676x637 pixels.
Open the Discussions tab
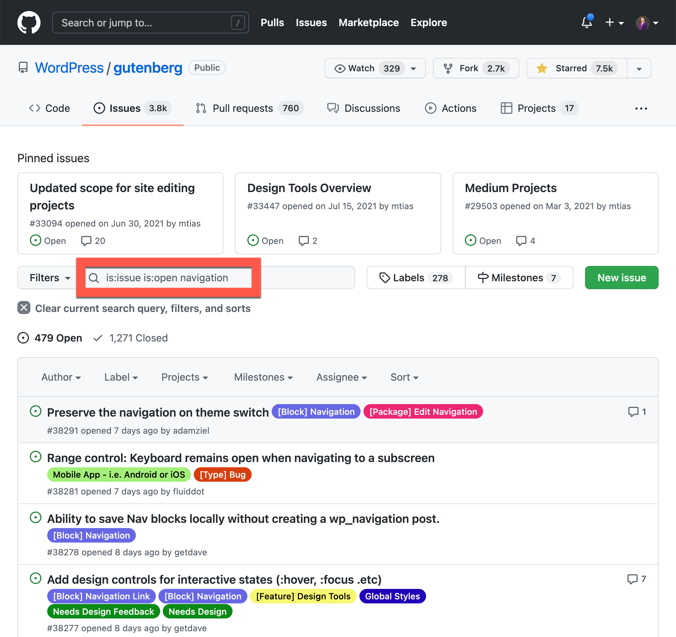pos(363,108)
